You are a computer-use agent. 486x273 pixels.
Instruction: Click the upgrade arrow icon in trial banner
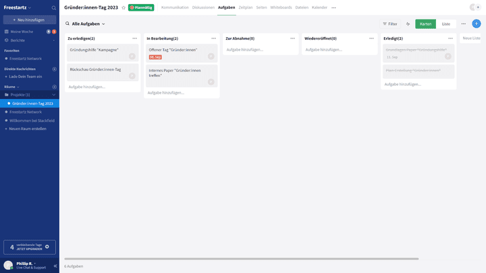click(47, 247)
